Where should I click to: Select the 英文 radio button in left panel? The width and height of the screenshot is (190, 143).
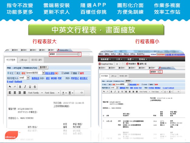coord(15,73)
